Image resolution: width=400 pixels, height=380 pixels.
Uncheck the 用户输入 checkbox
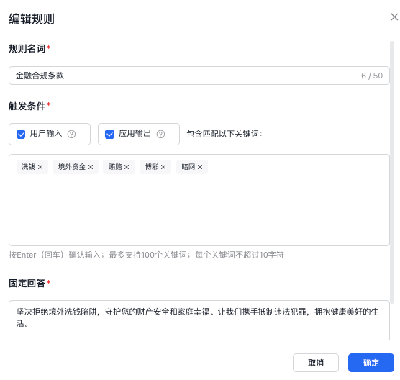point(21,134)
